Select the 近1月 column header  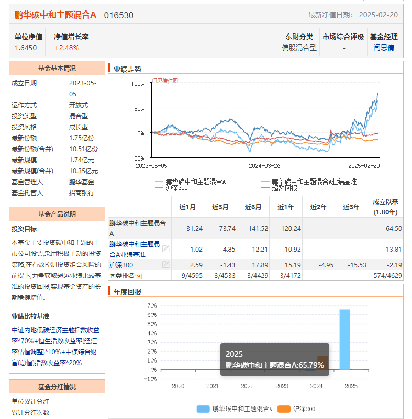coord(187,207)
